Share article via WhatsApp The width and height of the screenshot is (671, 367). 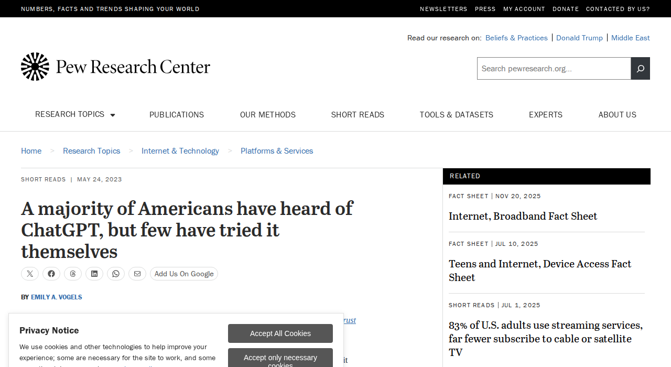coord(116,274)
